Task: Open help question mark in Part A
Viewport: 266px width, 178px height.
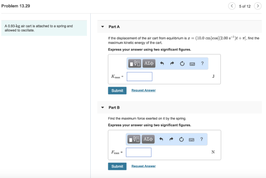Action: pos(202,64)
